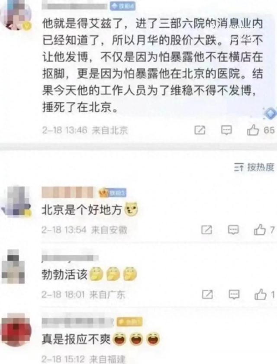Open username above '真是报应不爽'
Viewport: 277px width, 364px height.
click(77, 321)
